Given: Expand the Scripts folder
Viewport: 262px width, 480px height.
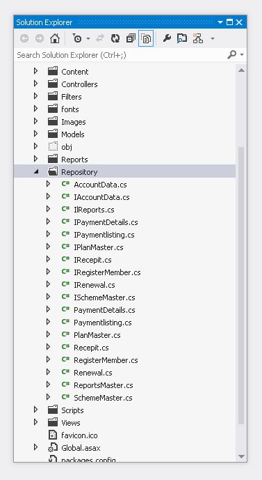Looking at the screenshot, I should click(x=35, y=410).
